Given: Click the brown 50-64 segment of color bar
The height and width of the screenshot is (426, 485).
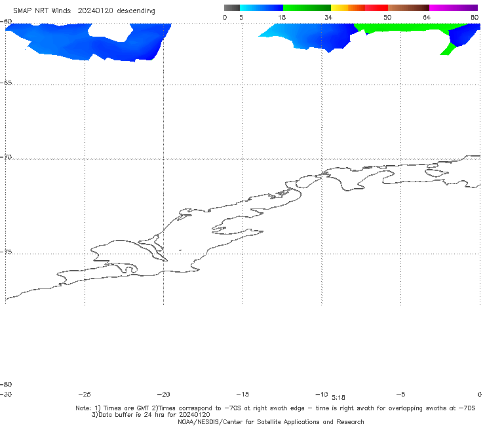Looking at the screenshot, I should (x=408, y=8).
